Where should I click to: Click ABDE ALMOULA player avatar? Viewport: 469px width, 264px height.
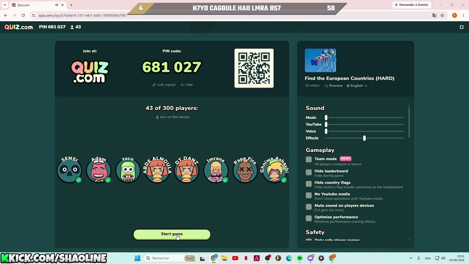pos(157,170)
